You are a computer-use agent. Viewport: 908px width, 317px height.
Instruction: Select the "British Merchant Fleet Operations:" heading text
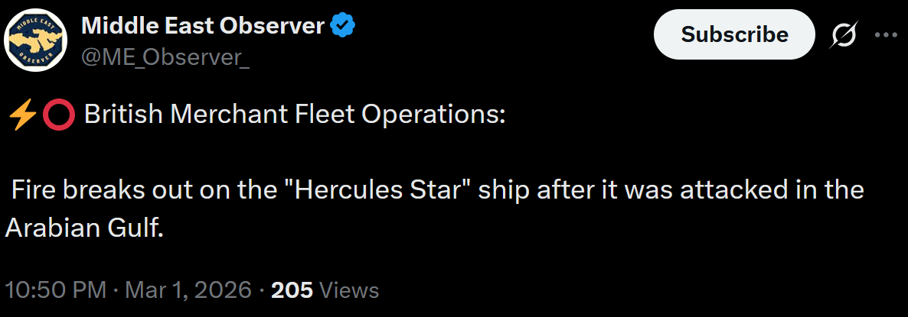point(295,115)
